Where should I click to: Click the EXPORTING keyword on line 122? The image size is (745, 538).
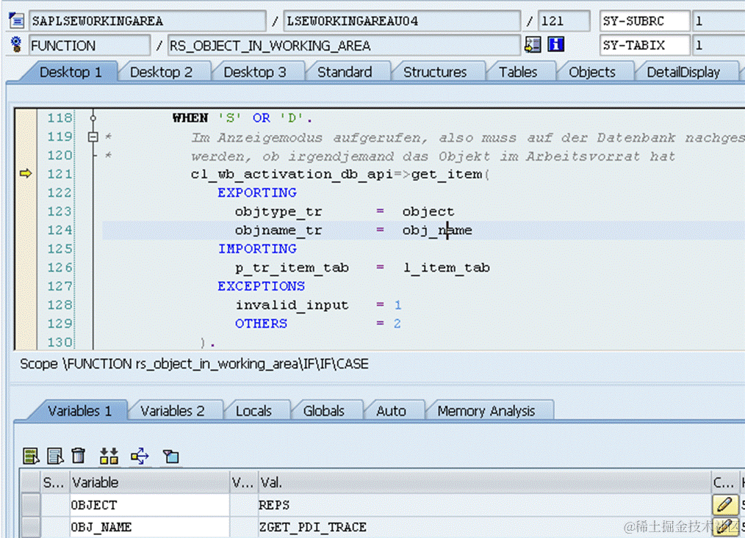coord(257,192)
